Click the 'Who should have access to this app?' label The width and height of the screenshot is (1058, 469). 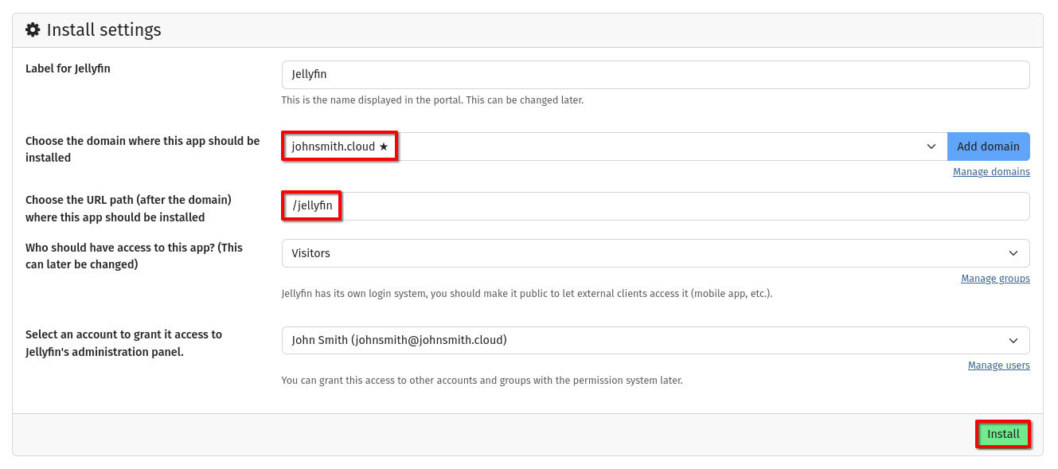pos(134,256)
